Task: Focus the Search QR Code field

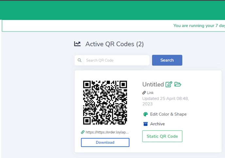Action: coord(116,60)
